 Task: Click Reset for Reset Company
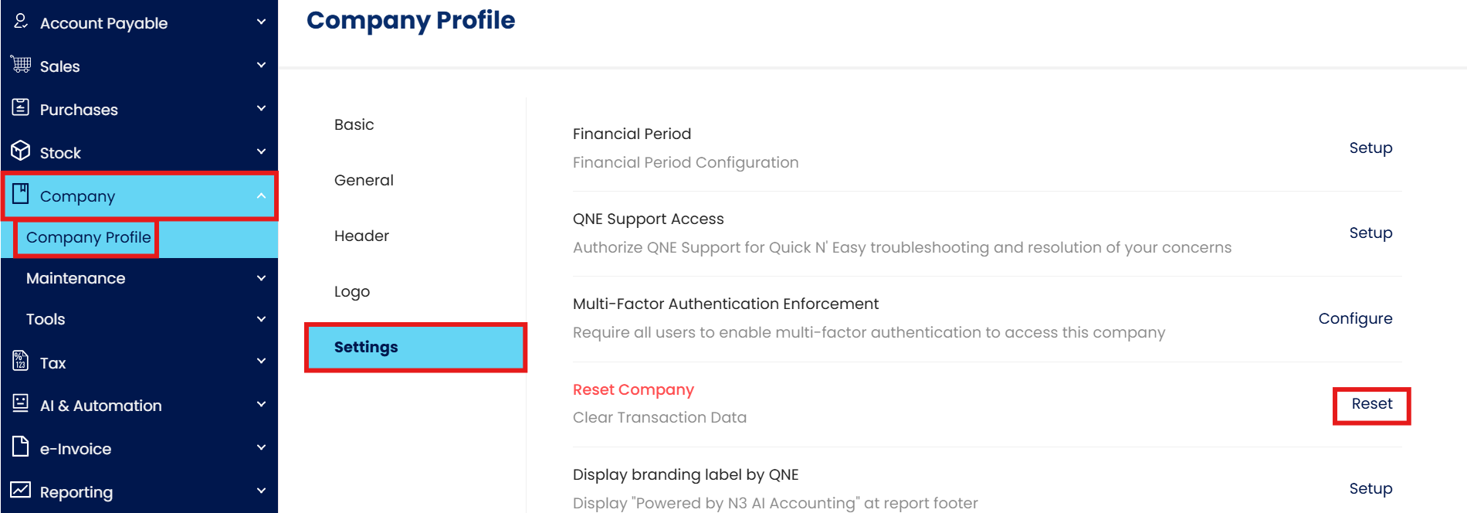(1371, 404)
